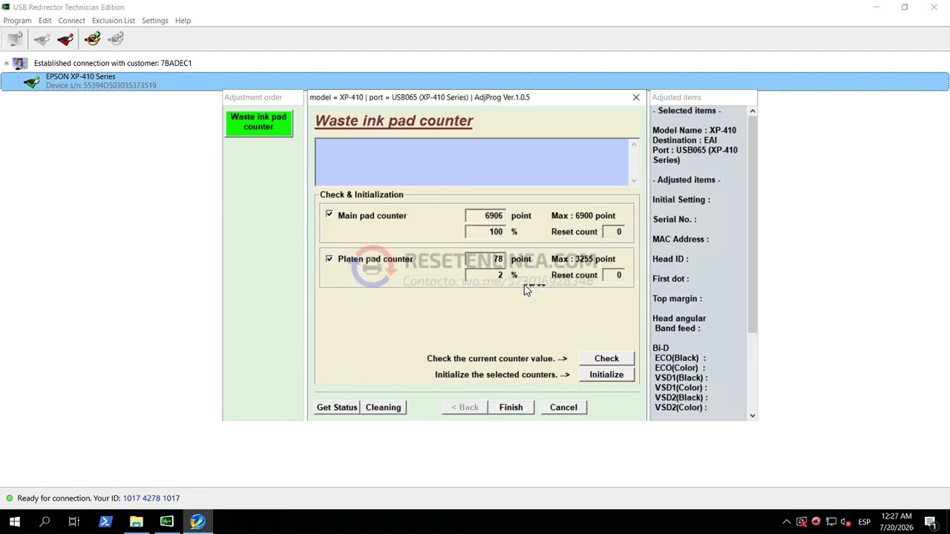Click the volume muted tray icon

coord(846,522)
